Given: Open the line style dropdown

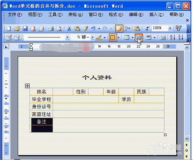Looking at the screenshot, I should click(67, 37).
